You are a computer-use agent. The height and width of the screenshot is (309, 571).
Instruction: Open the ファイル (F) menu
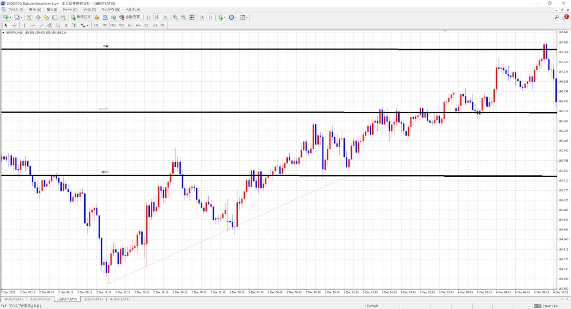(x=16, y=9)
